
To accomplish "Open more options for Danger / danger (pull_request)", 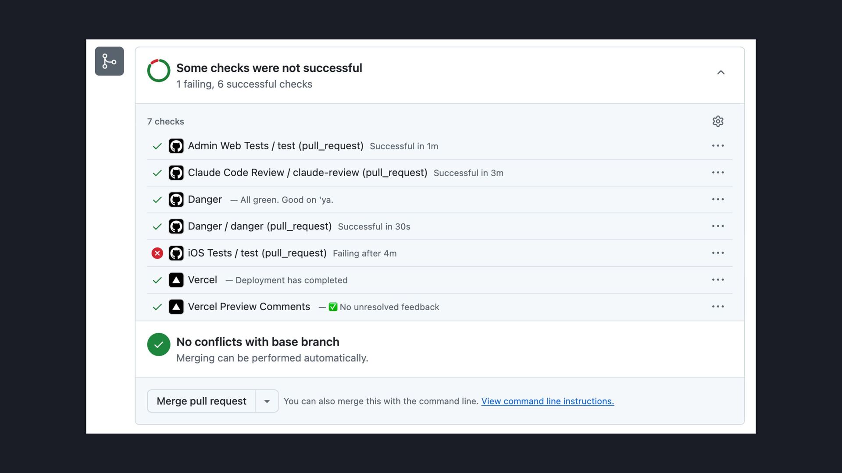I will (718, 226).
